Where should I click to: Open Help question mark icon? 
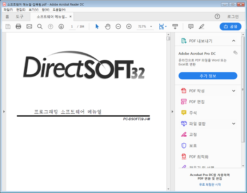tap(217, 16)
